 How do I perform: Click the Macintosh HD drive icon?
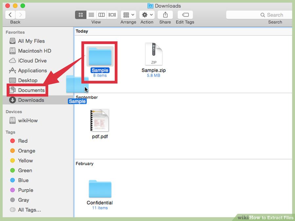pos(12,51)
